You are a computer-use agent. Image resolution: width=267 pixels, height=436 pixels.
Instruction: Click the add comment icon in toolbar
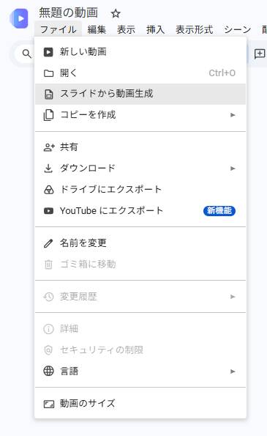tap(260, 53)
